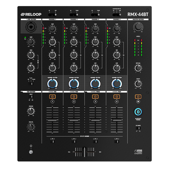Click the Channel 4 volume fader cap
Viewport: 169px width, 169px height.
(x=117, y=120)
